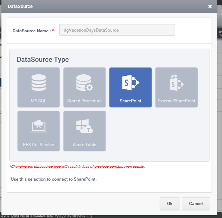Click the DataSource Type heading
The image size is (222, 218).
(x=43, y=59)
